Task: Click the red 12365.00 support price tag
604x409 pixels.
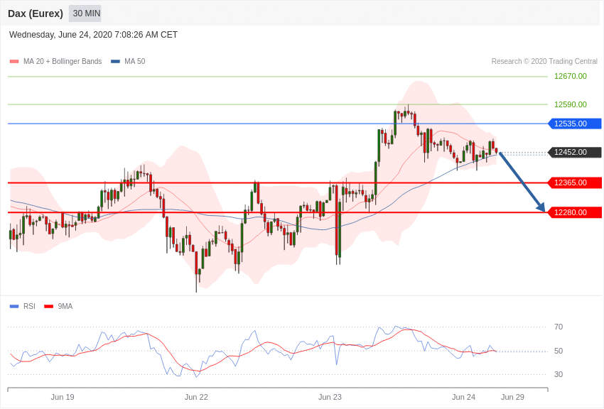Action: click(574, 182)
